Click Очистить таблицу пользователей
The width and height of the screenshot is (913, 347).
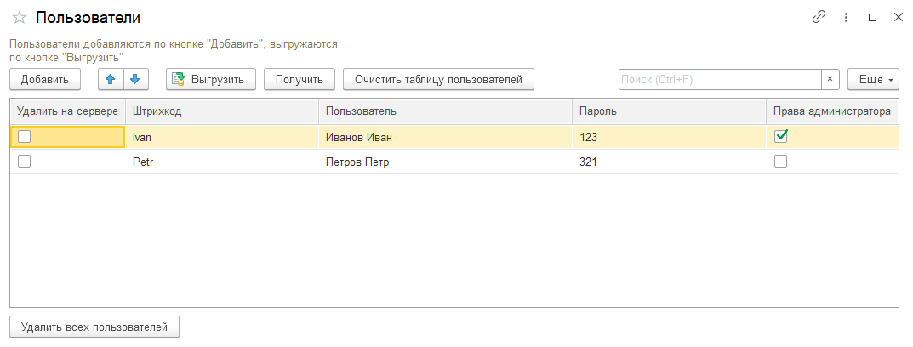[438, 80]
